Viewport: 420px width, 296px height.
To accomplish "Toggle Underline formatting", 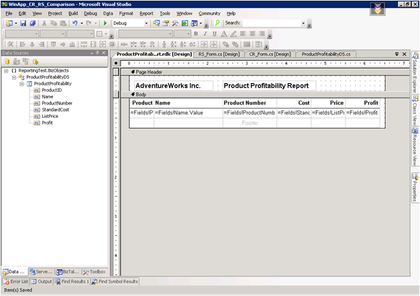I will coord(215,33).
